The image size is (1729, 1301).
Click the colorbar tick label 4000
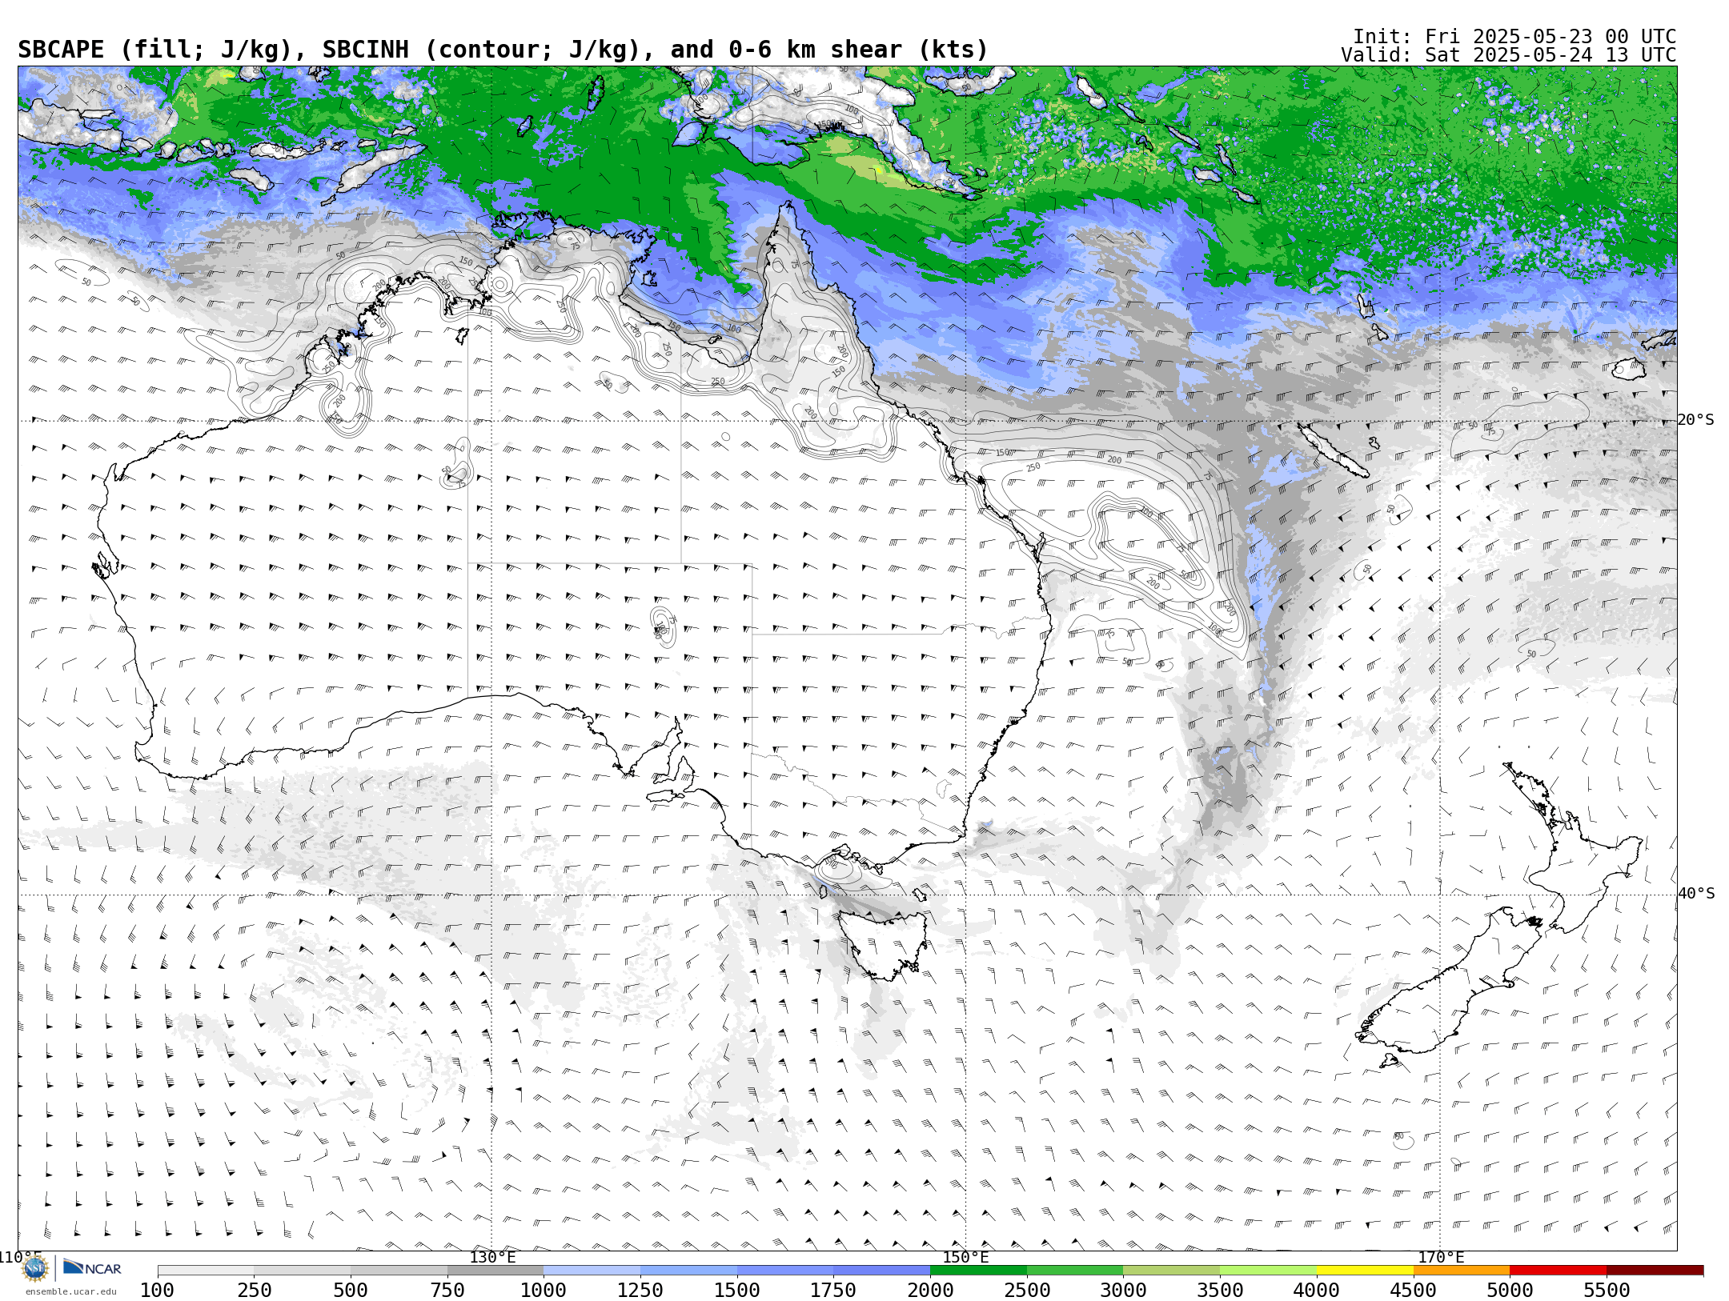pyautogui.click(x=1317, y=1291)
